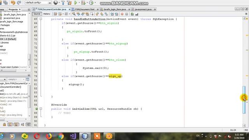Run project with green play icon
The image size is (249, 140).
pyautogui.click(x=75, y=3)
